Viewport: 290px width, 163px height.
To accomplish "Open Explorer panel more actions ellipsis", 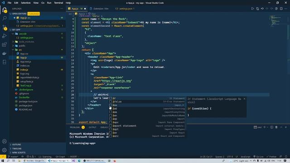I will click(62, 9).
